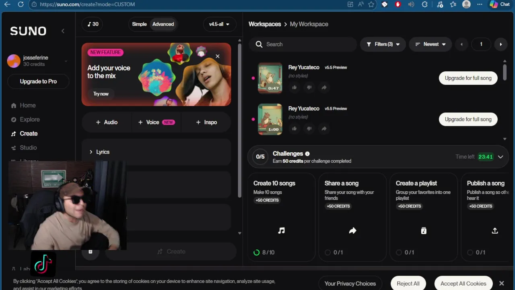This screenshot has width=515, height=290.
Task: Click the page number 1 field
Action: point(481,44)
